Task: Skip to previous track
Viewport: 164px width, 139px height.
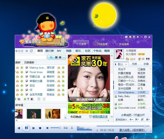Action: point(19,128)
